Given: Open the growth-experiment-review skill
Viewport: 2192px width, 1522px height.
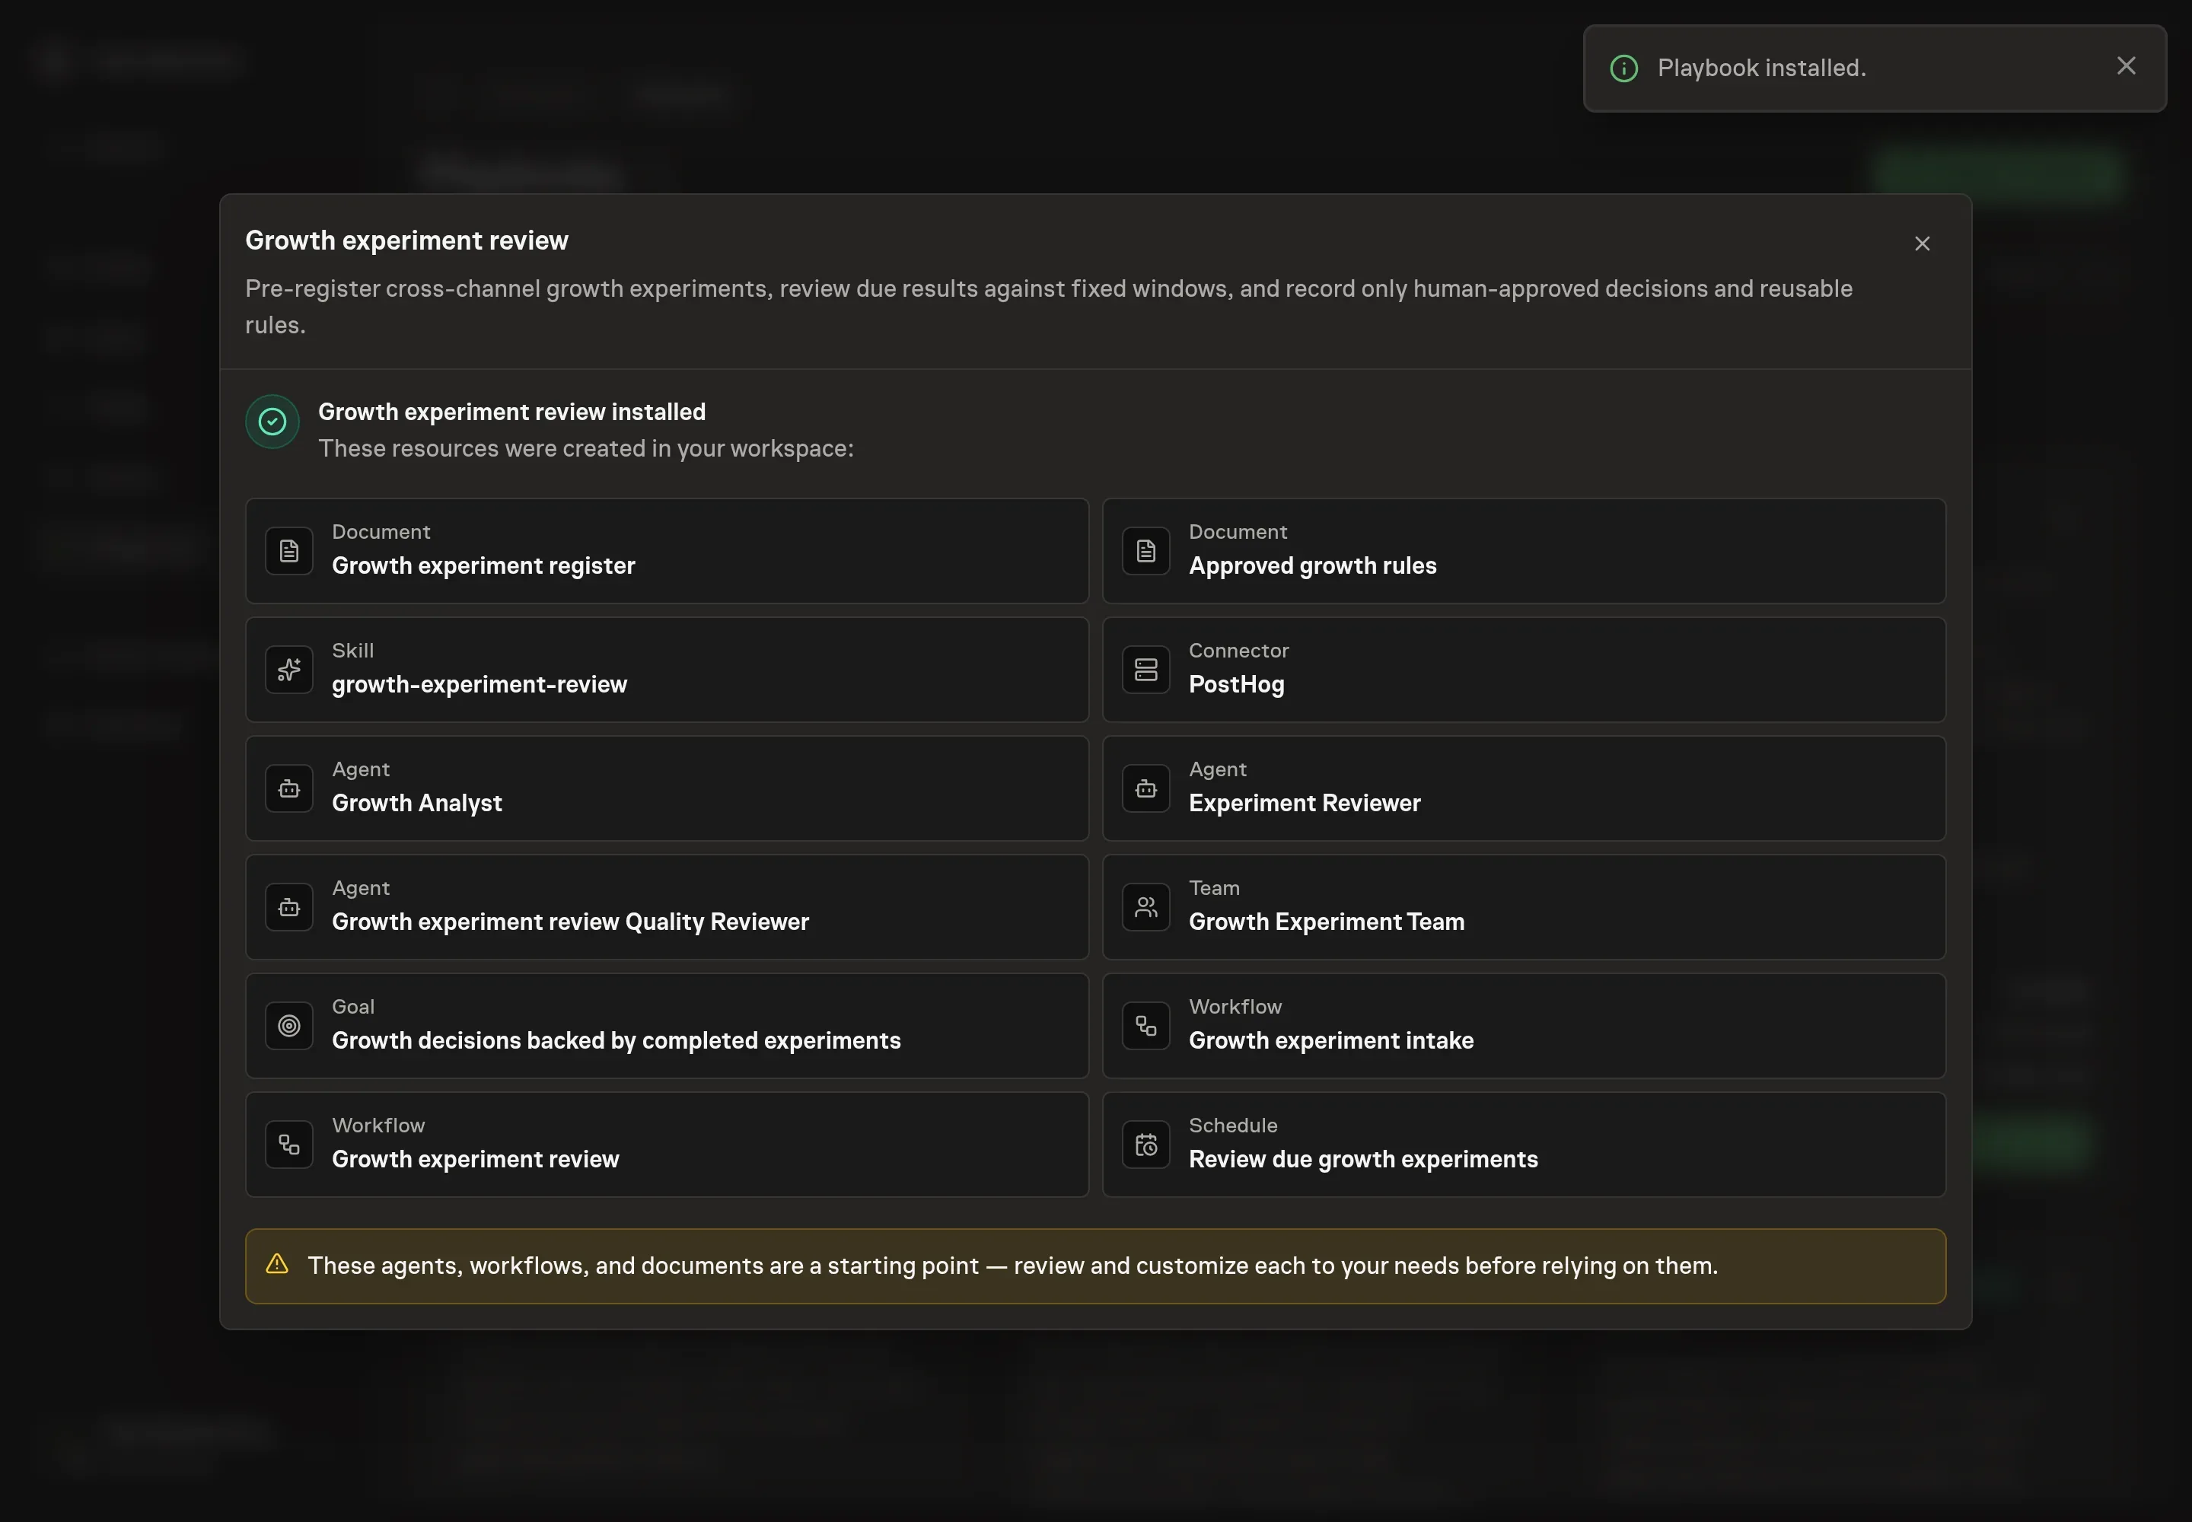Looking at the screenshot, I should click(x=667, y=670).
